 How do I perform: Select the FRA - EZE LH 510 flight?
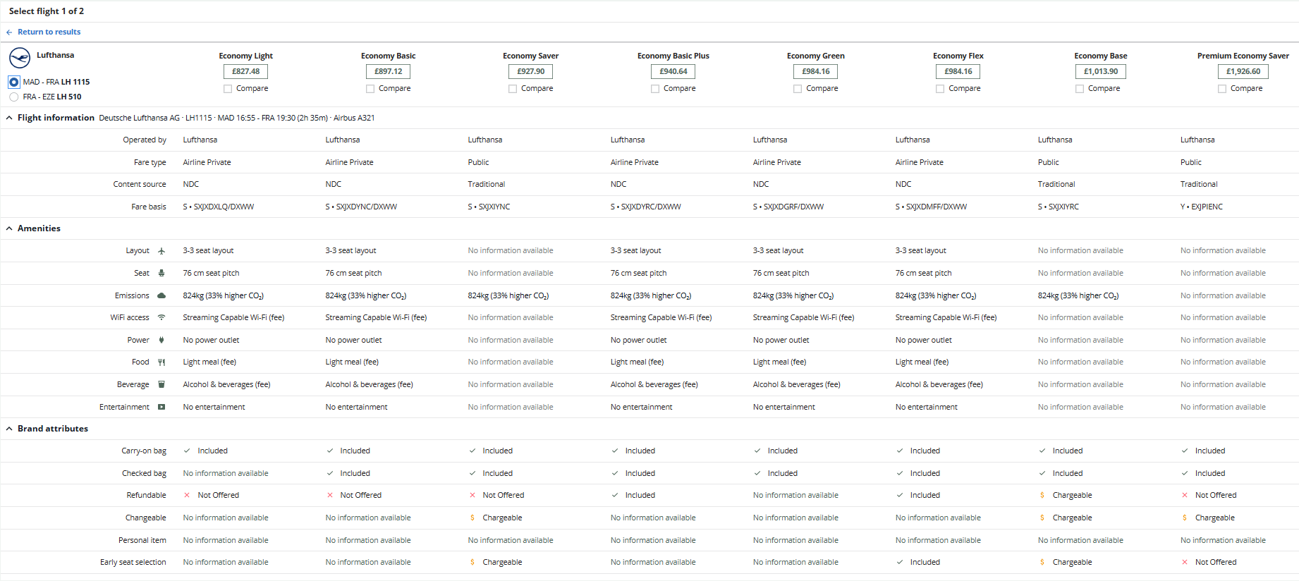14,97
